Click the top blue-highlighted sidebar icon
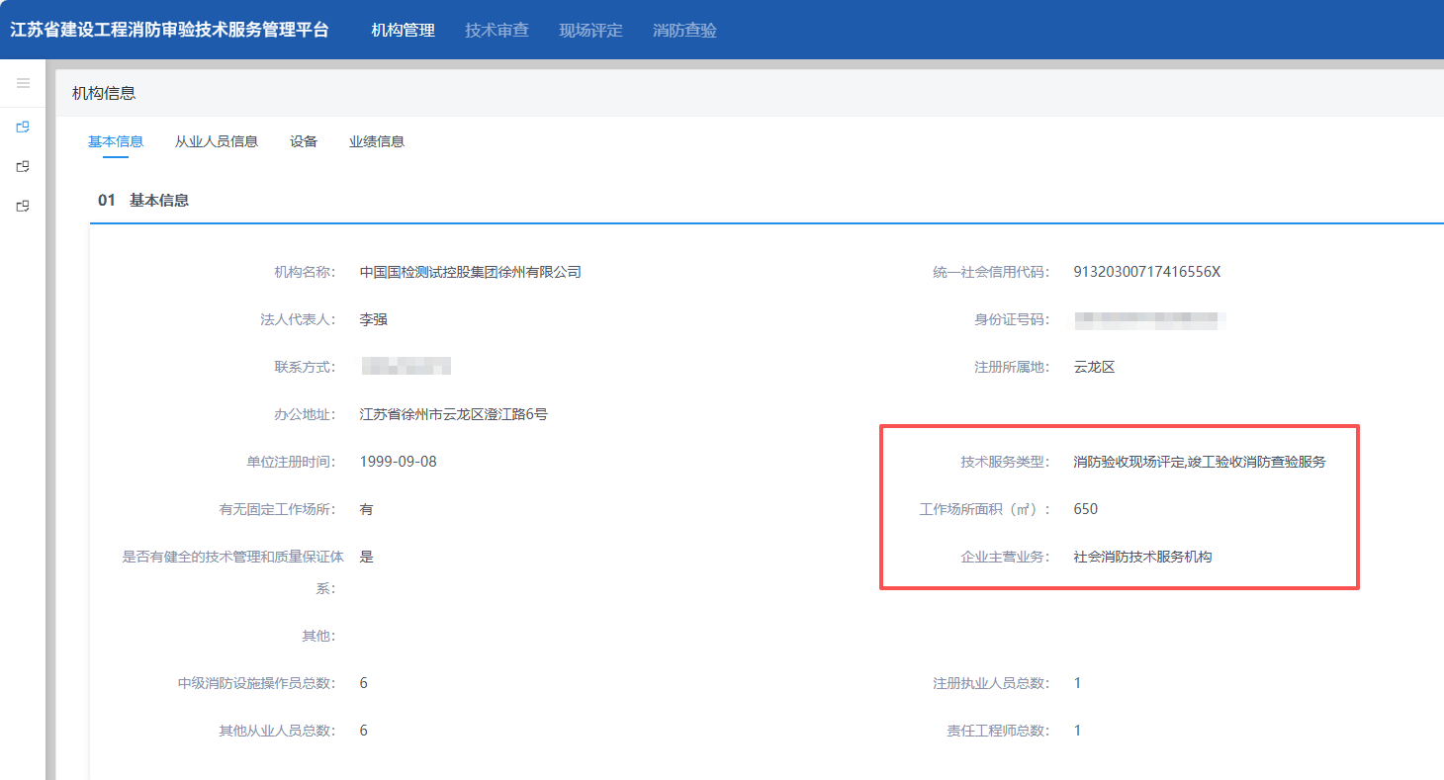 click(23, 127)
